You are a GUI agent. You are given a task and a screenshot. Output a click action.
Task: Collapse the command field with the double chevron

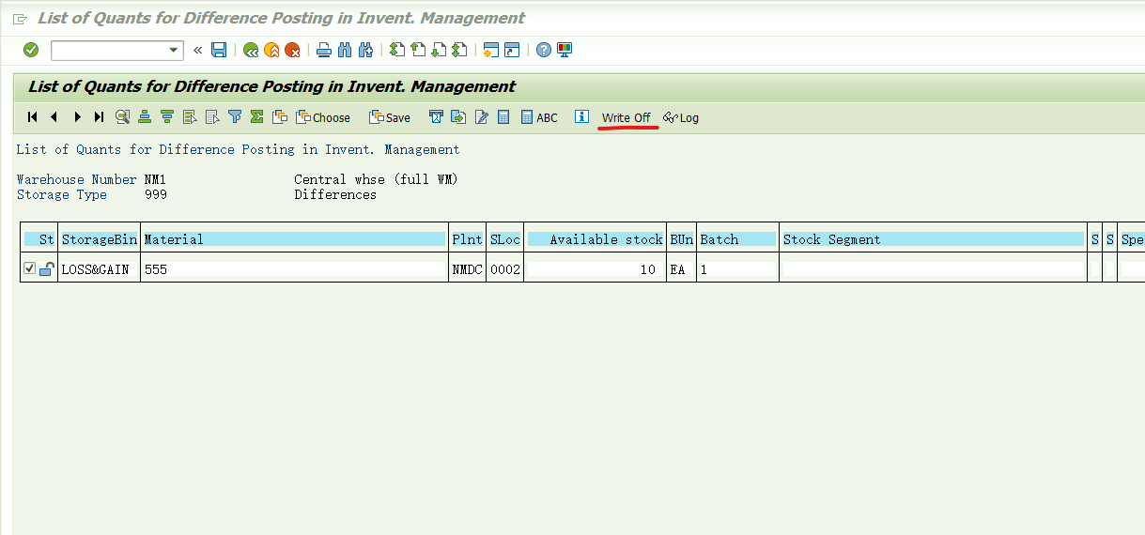click(x=197, y=51)
